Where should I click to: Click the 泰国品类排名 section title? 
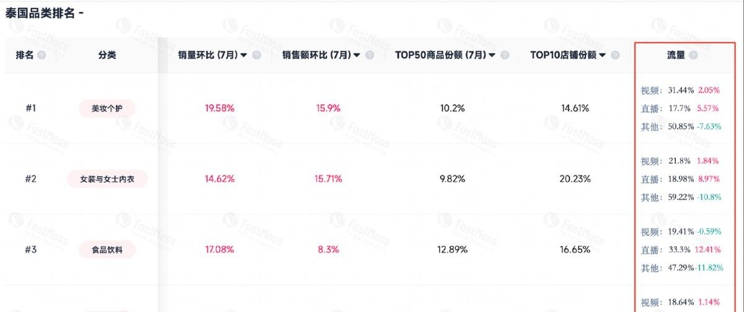tap(41, 13)
